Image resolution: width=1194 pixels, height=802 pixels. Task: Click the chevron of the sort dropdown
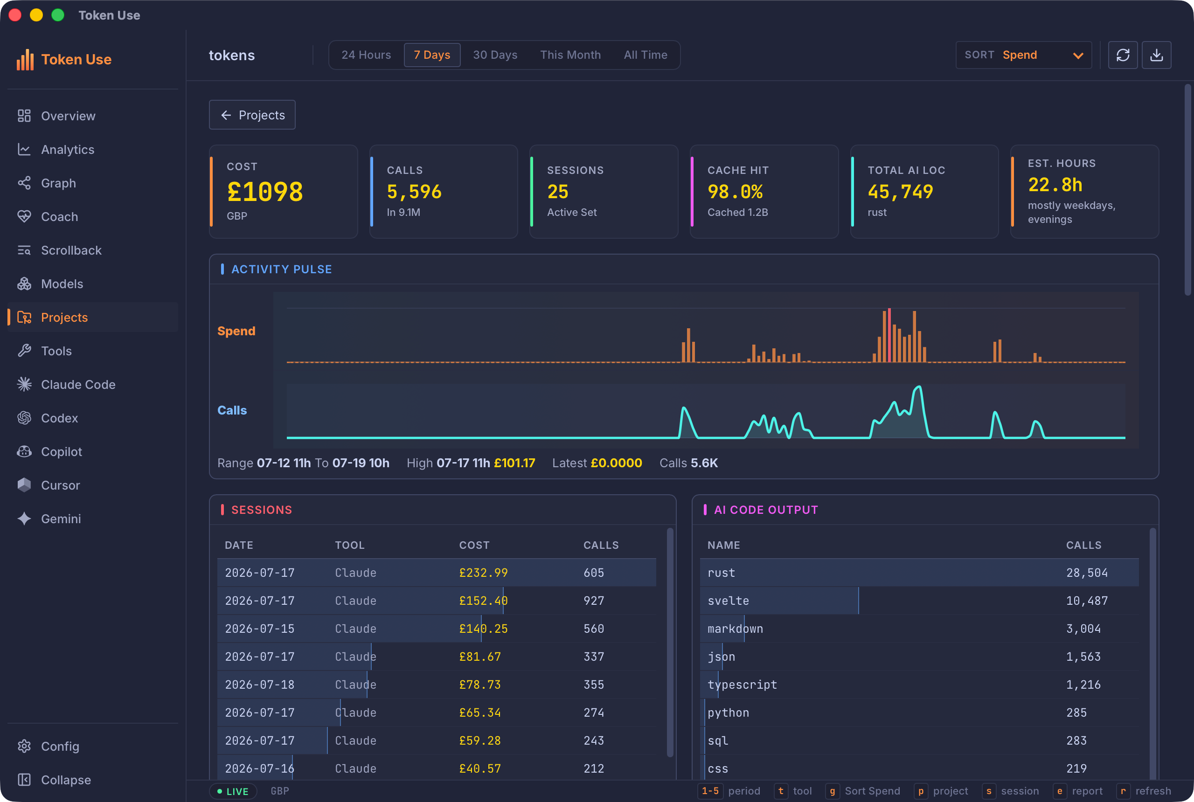pos(1078,55)
